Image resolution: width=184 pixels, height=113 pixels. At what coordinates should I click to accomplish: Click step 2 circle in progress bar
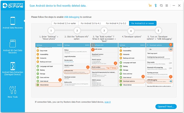77,30
